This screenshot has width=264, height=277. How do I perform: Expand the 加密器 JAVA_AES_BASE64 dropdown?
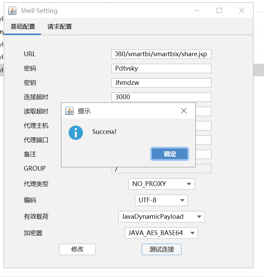[161, 233]
